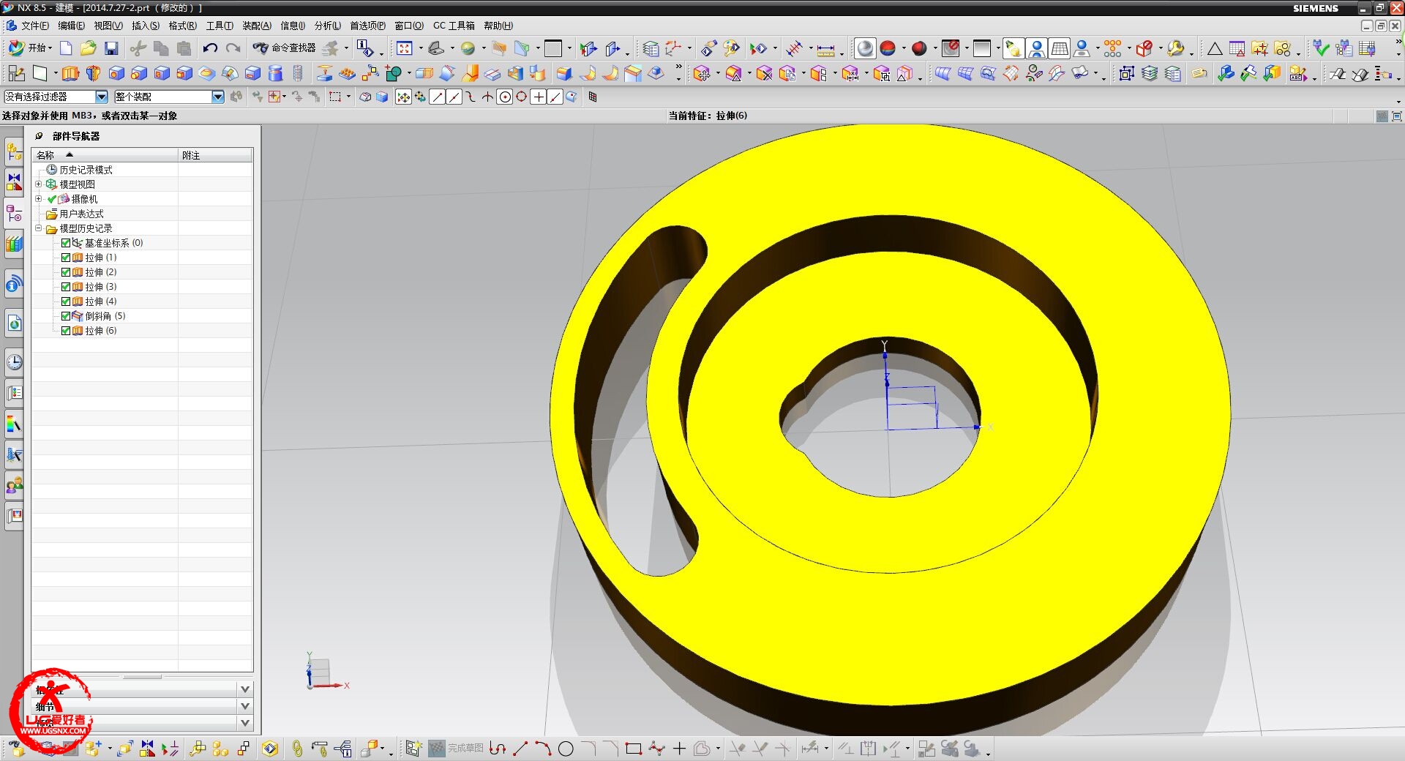Viewport: 1405px width, 761px height.
Task: Click the sketch Arc tool in bottom toolbar
Action: coord(543,749)
